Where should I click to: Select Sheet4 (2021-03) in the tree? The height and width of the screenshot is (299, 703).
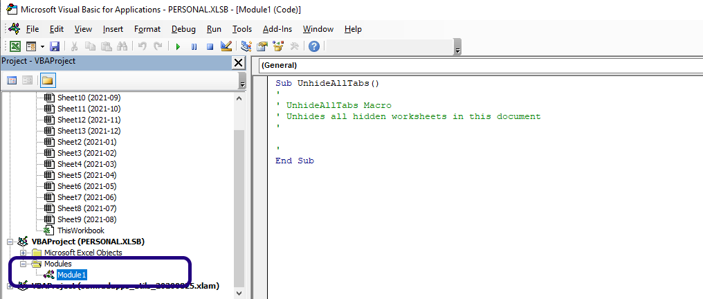(87, 164)
